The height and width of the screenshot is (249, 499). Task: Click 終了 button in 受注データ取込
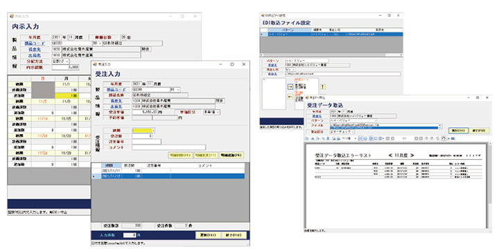(480, 131)
